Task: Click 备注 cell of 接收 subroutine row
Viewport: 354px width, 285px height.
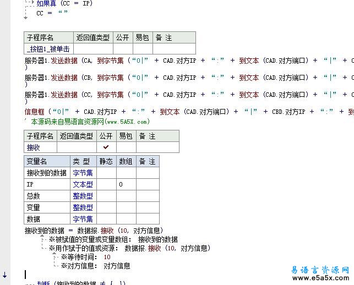Action: click(157, 147)
